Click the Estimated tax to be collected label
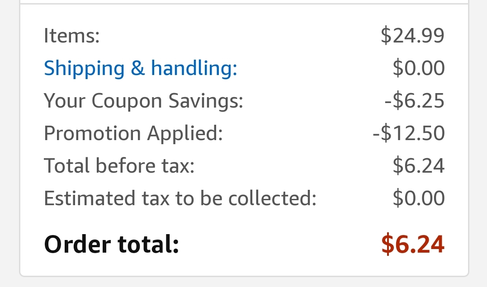The height and width of the screenshot is (287, 487). point(180,198)
